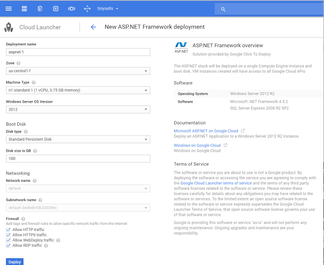Open Windows Server OS Version 2012 dropdown
Screen dimensions: 324x265
77,109
